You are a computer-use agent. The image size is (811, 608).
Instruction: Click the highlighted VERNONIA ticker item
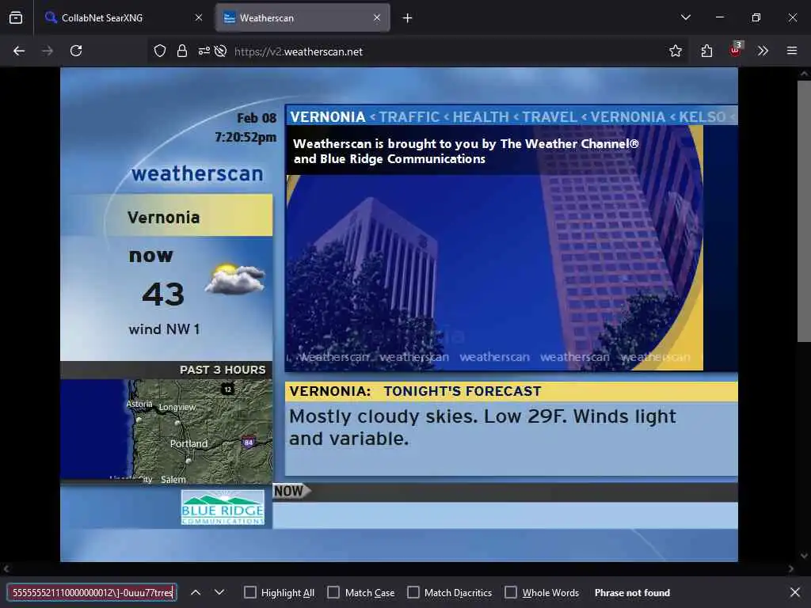click(328, 117)
